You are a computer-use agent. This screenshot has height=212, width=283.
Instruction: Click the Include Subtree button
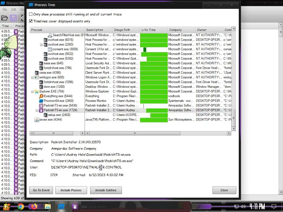click(106, 190)
